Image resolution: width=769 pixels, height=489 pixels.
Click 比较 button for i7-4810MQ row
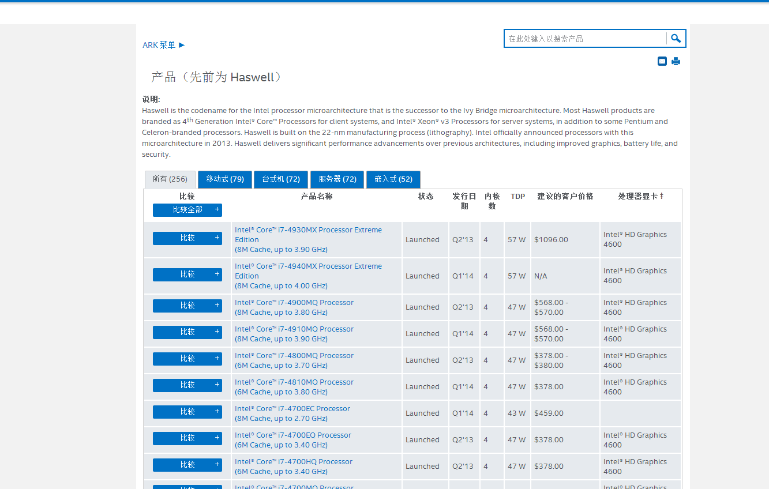187,385
